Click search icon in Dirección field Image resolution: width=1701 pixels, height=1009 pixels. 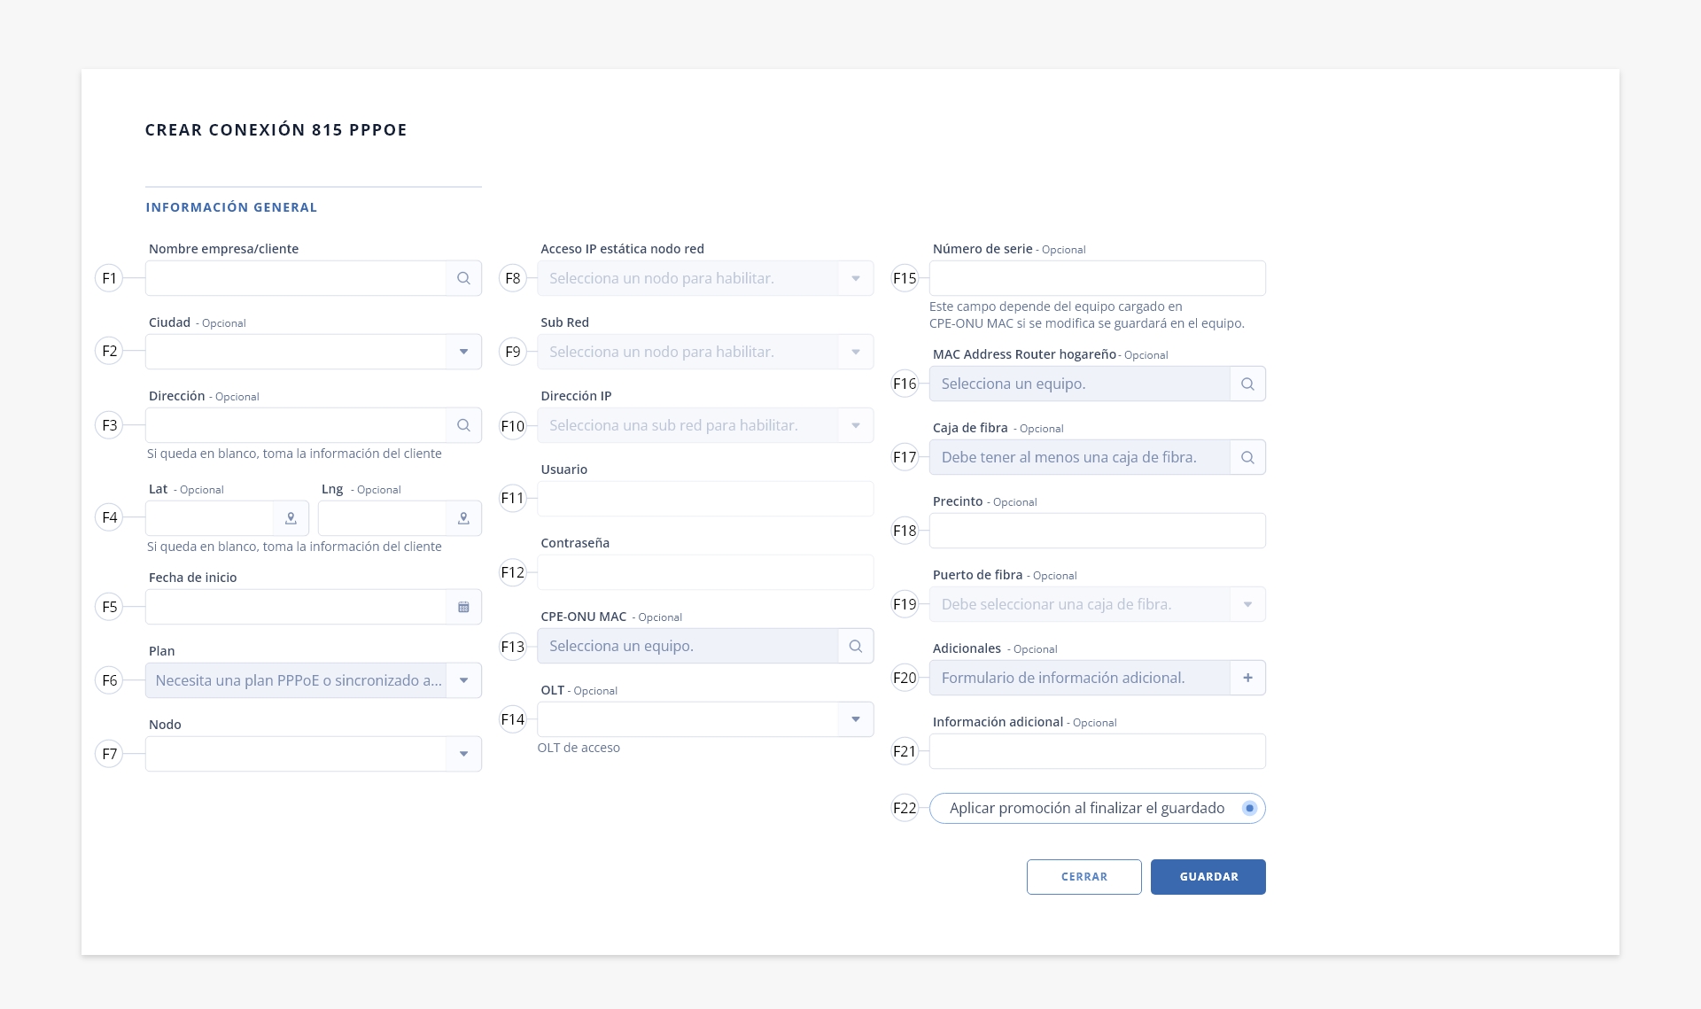[463, 425]
